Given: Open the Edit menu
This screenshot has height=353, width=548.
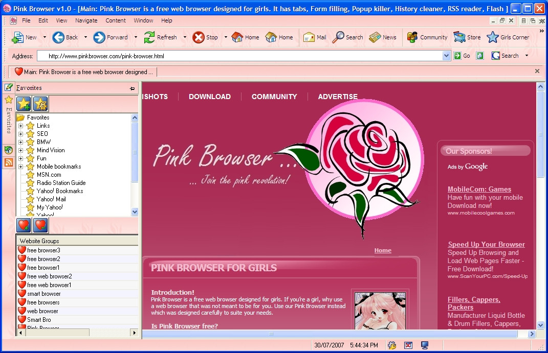Looking at the screenshot, I should click(x=43, y=20).
